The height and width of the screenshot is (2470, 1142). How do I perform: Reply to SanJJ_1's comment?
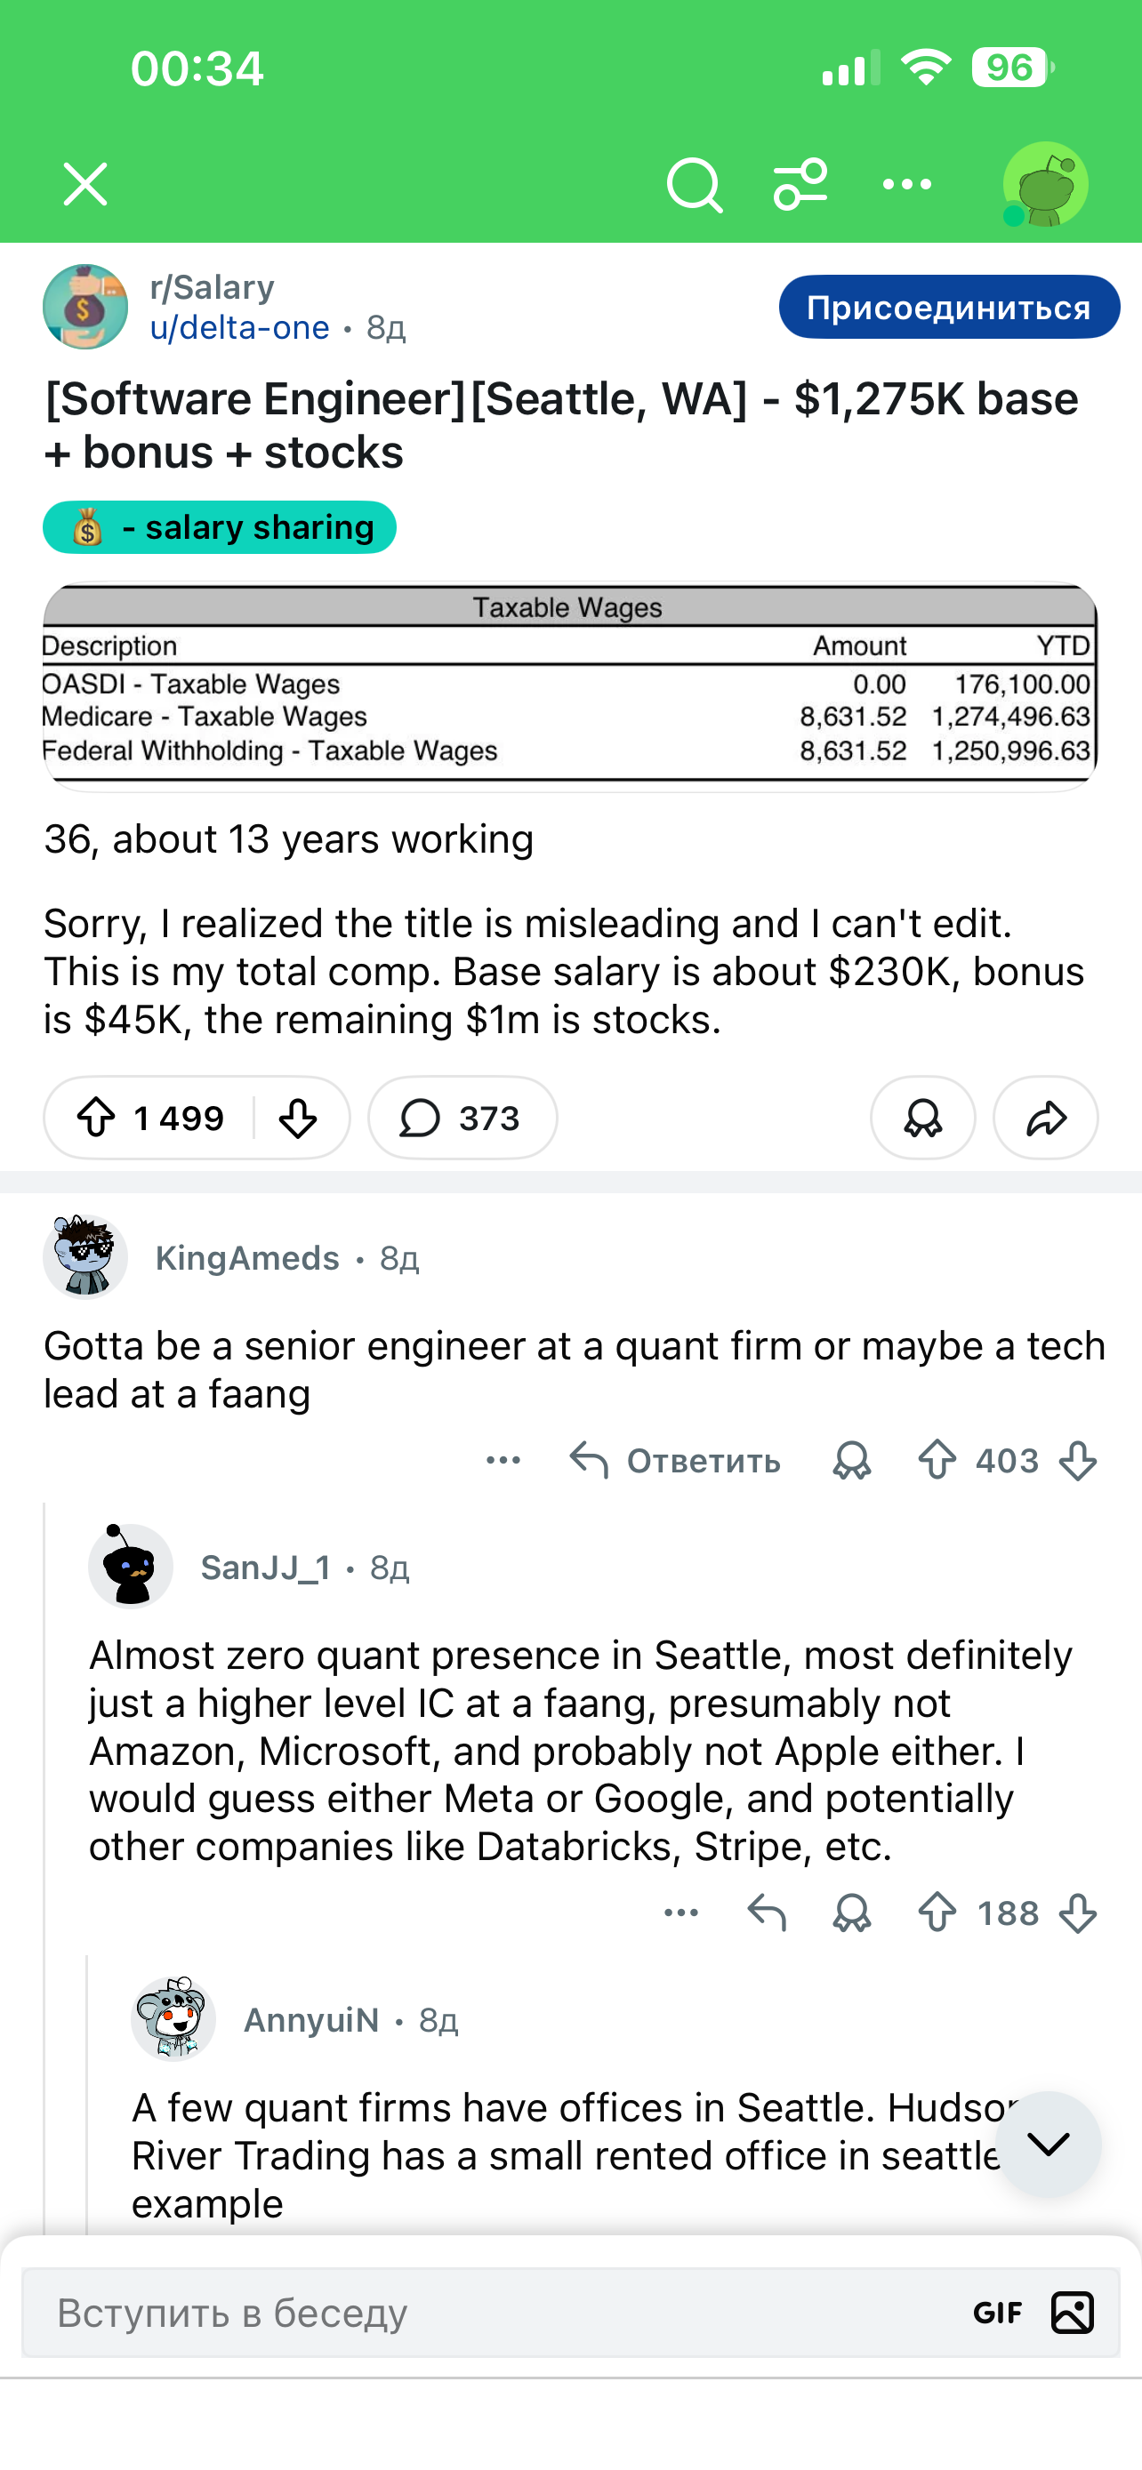pyautogui.click(x=766, y=1913)
